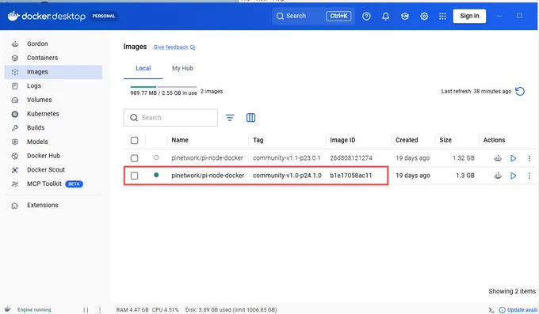Open engine options three-dot menu
The image size is (539, 314).
tap(100, 310)
